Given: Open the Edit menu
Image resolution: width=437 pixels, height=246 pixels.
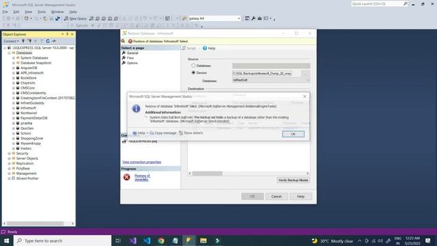Looking at the screenshot, I should (16, 12).
